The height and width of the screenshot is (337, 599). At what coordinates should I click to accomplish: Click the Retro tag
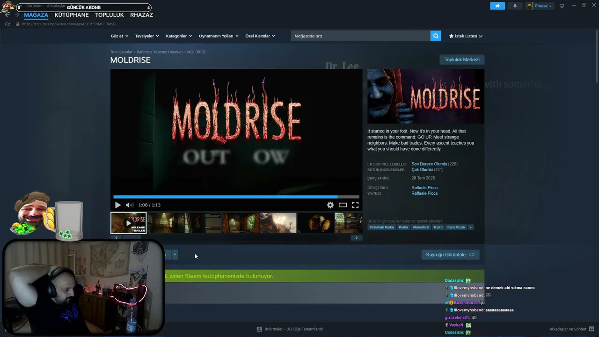pyautogui.click(x=438, y=227)
